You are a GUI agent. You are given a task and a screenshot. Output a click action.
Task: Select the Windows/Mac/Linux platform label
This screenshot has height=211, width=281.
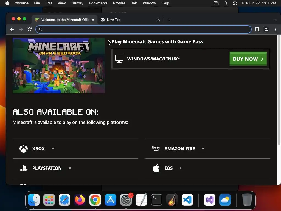tap(154, 59)
